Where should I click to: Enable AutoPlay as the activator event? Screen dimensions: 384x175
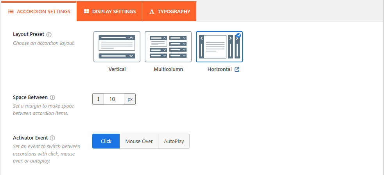pyautogui.click(x=174, y=141)
